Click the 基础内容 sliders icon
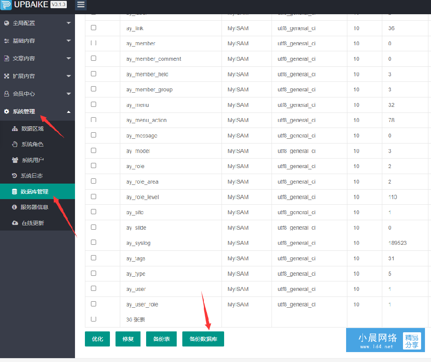 pos(6,41)
